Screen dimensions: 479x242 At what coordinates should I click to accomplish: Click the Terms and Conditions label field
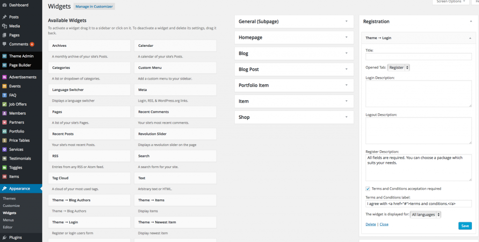tap(419, 204)
